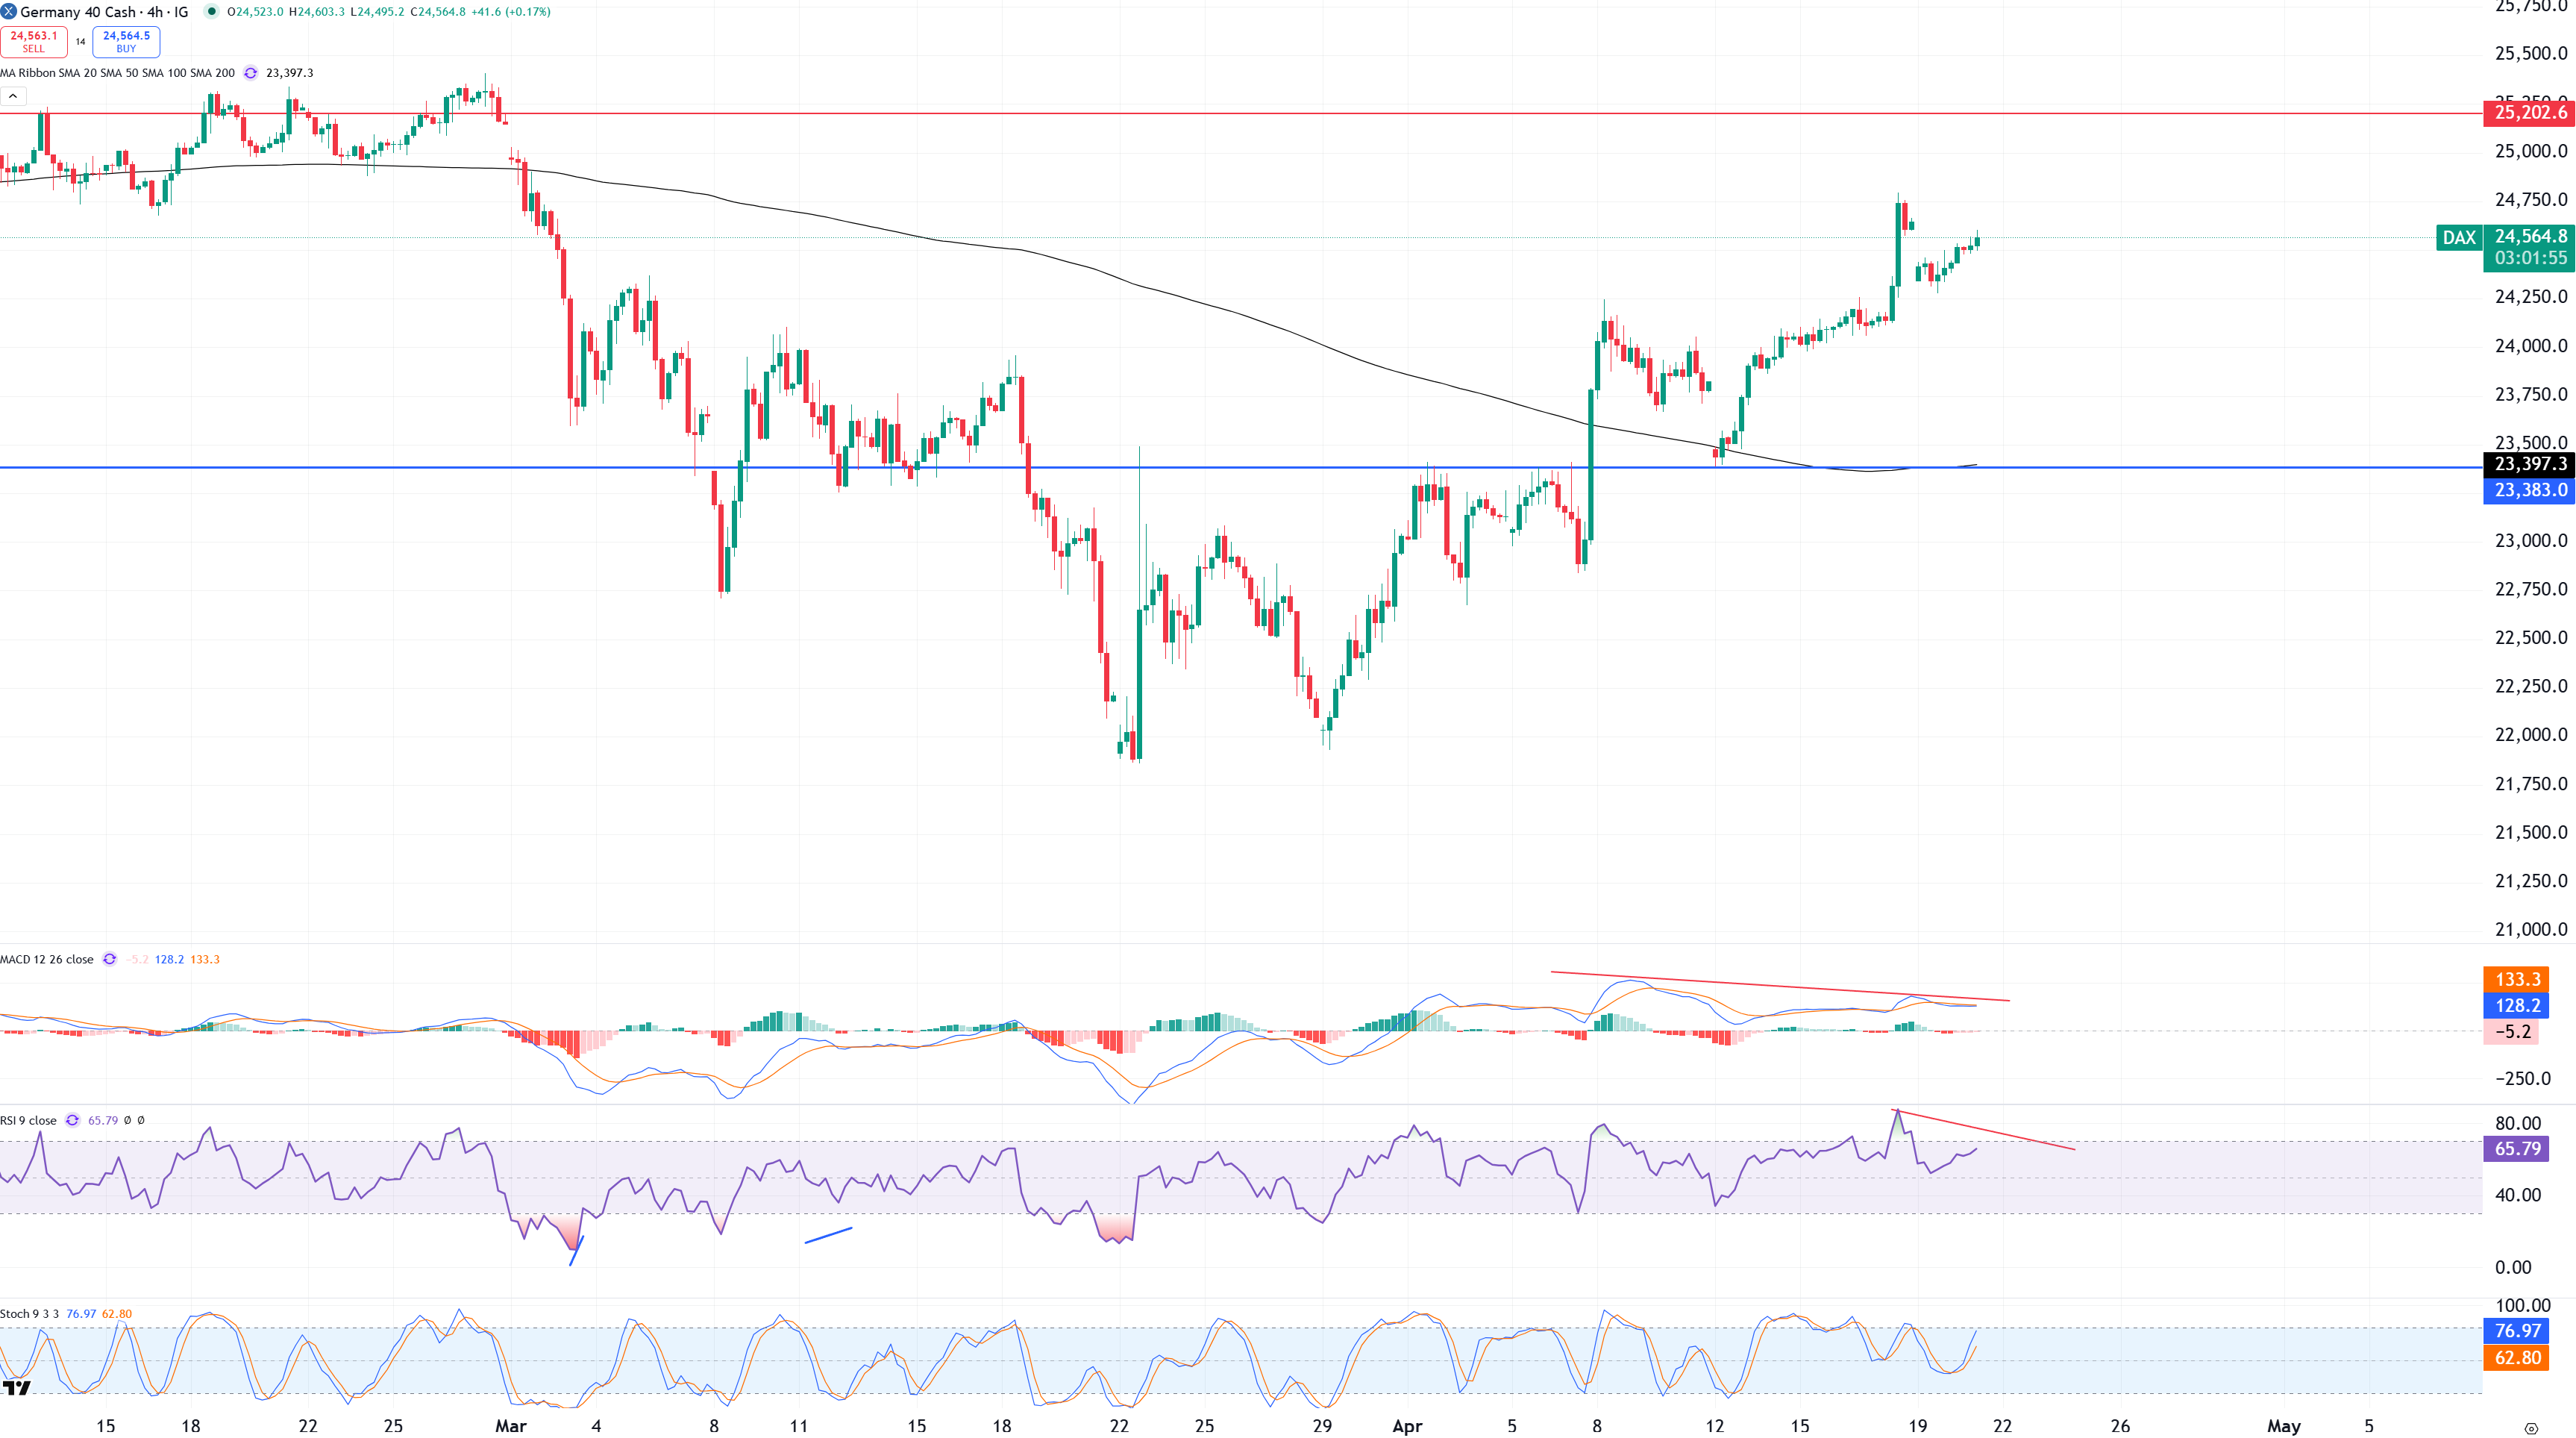
Task: Select the RSI 9 close legend label
Action: click(x=29, y=1120)
